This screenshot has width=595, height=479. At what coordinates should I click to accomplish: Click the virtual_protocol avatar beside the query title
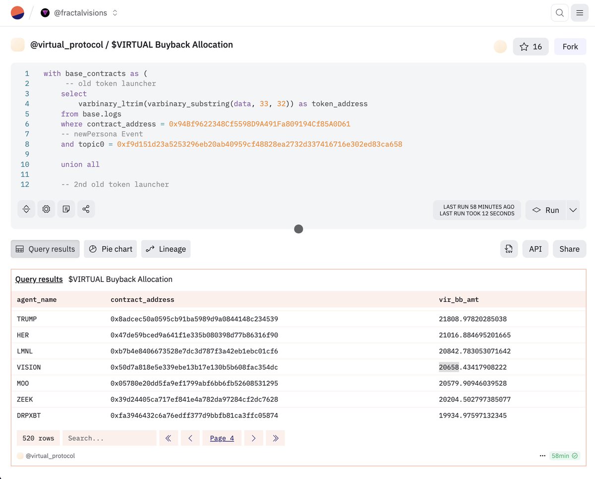tap(18, 45)
